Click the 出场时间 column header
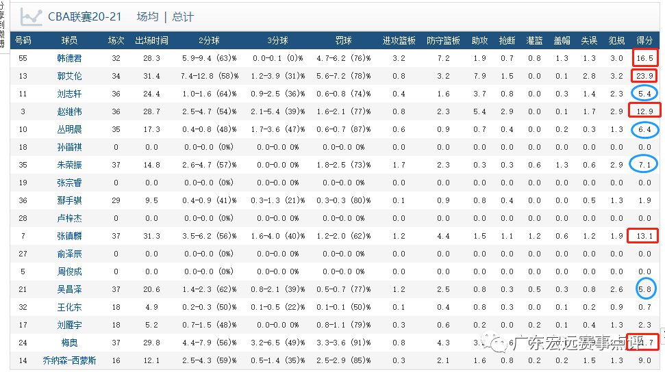The width and height of the screenshot is (665, 372). click(x=151, y=40)
